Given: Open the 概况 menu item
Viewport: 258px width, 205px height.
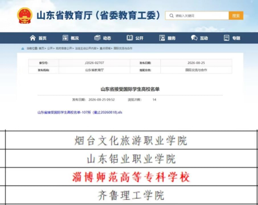Looking at the screenshot, I should [75, 38].
